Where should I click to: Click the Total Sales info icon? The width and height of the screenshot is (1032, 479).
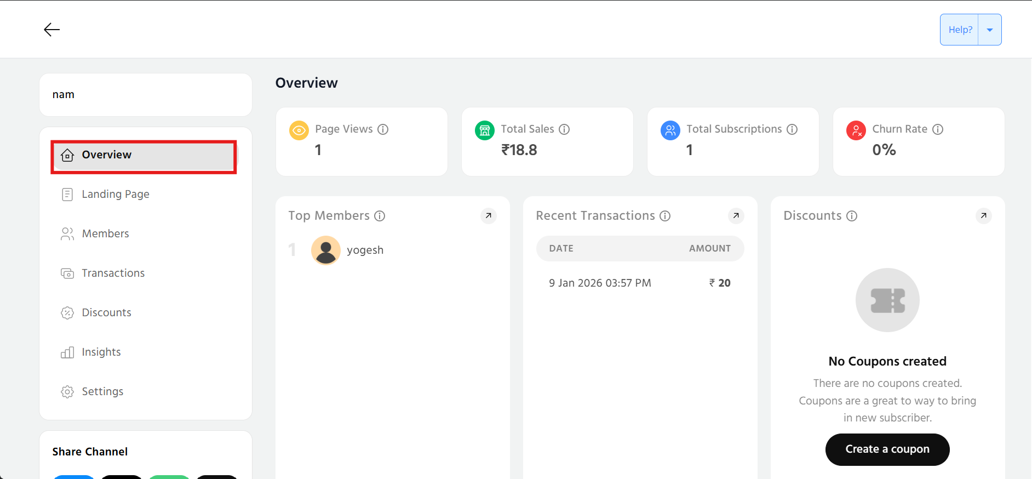click(564, 129)
